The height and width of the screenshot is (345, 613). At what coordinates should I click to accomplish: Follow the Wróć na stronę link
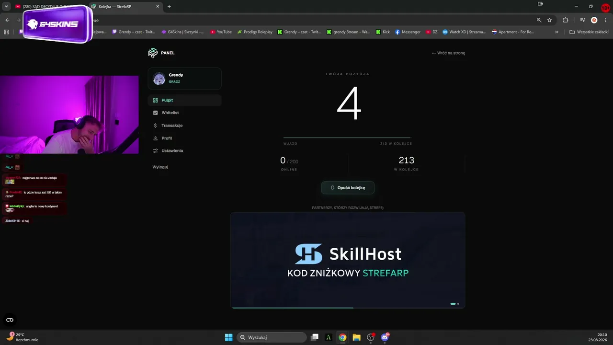click(x=448, y=53)
